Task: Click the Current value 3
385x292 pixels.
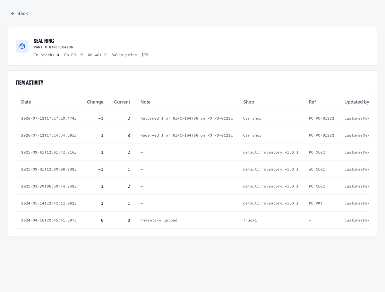Action: tap(129, 135)
